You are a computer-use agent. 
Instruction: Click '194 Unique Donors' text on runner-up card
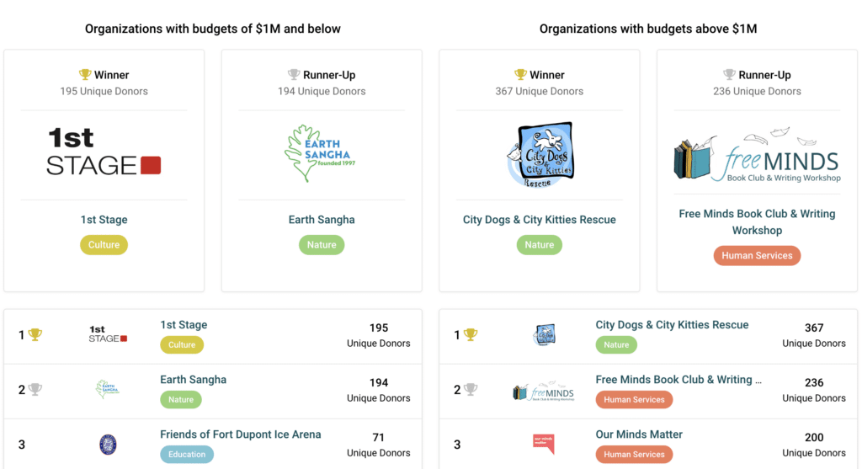coord(322,91)
